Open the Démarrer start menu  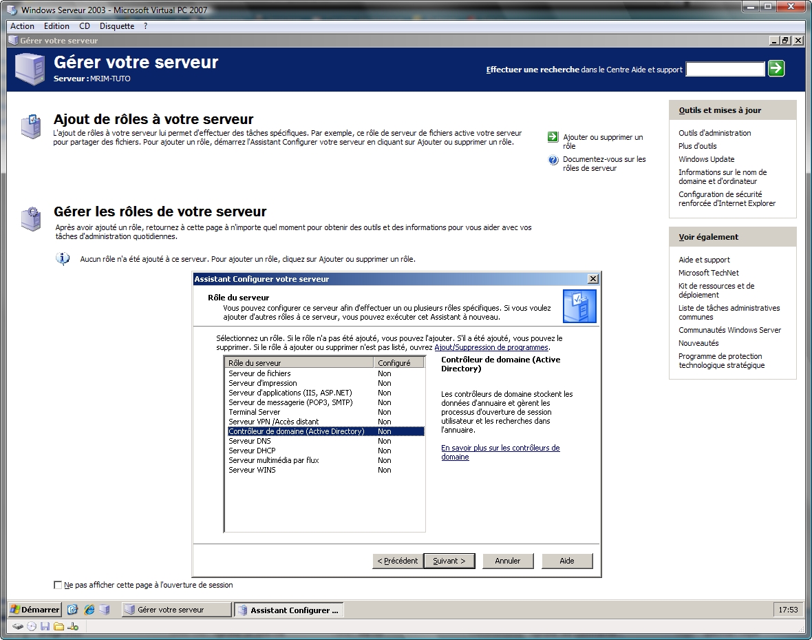34,610
